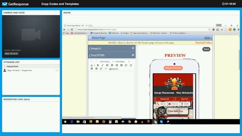Click the redo icon in the editor

click(96, 61)
